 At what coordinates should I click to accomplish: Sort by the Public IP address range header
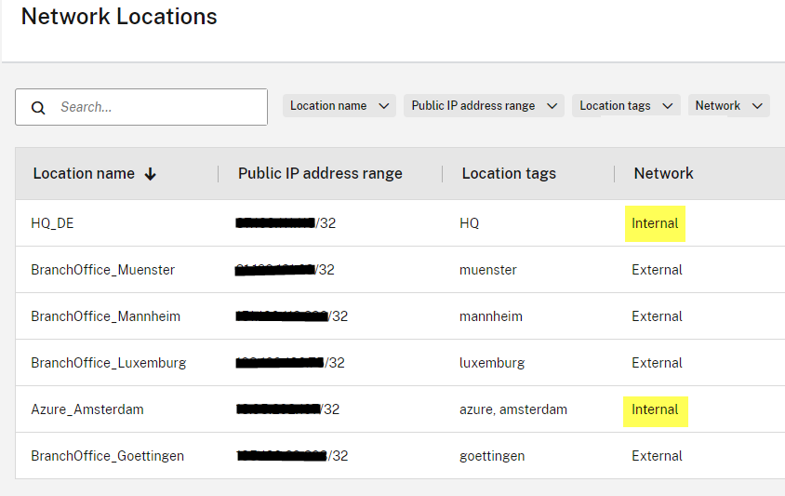pyautogui.click(x=320, y=173)
